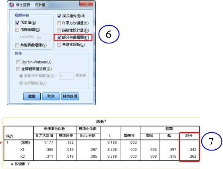Enable 全部觀察值診斷(C) checkbox
223x169 pixels.
tap(18, 69)
